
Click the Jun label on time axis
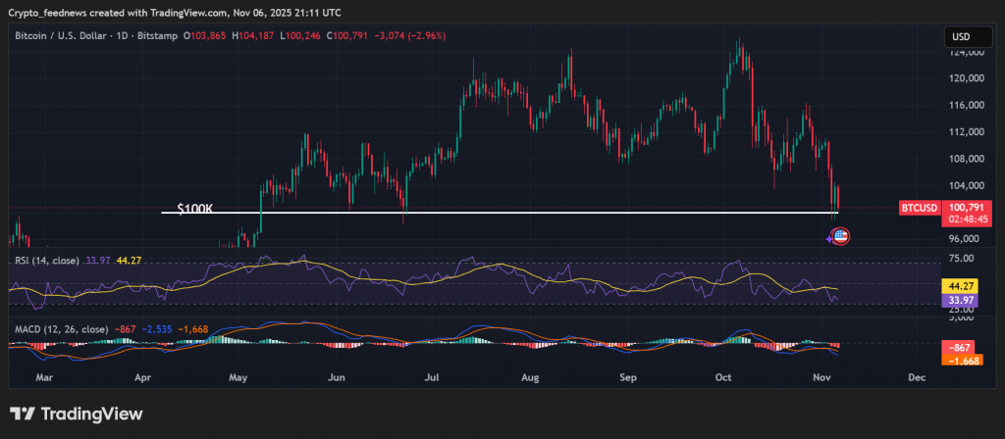pos(336,378)
